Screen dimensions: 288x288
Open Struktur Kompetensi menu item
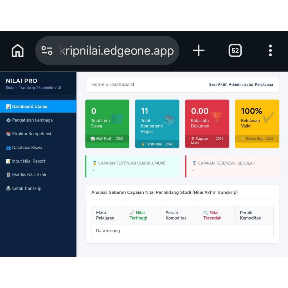38,134
